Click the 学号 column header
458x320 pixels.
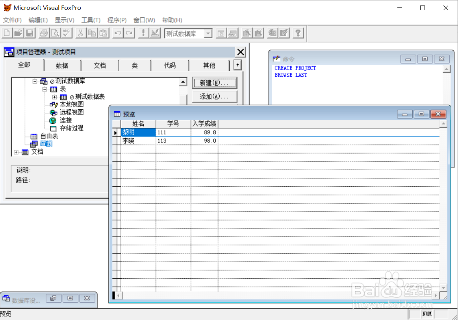tap(173, 124)
